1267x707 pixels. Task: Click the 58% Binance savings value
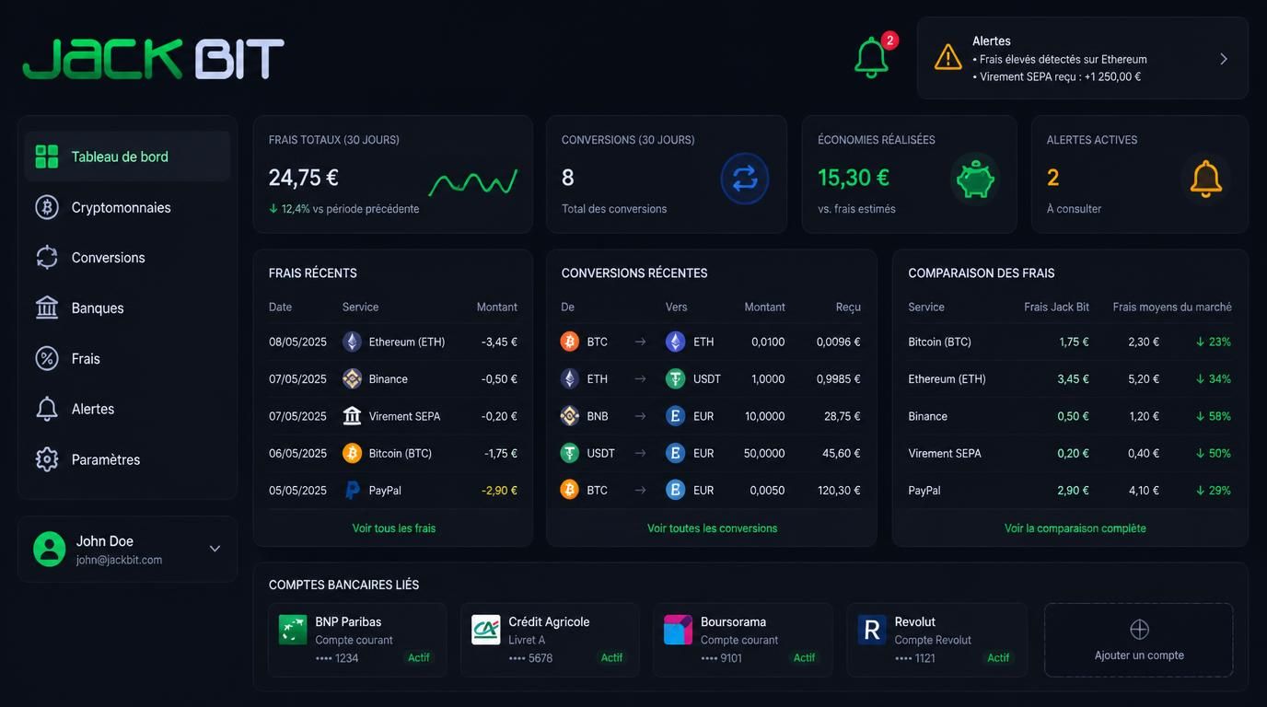(1214, 416)
